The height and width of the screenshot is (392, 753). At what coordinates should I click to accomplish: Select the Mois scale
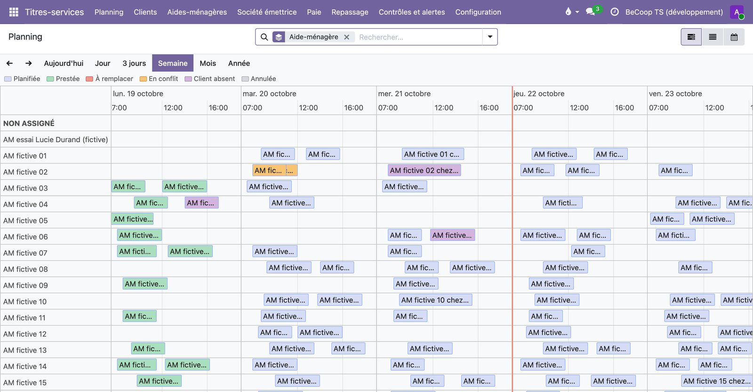208,63
